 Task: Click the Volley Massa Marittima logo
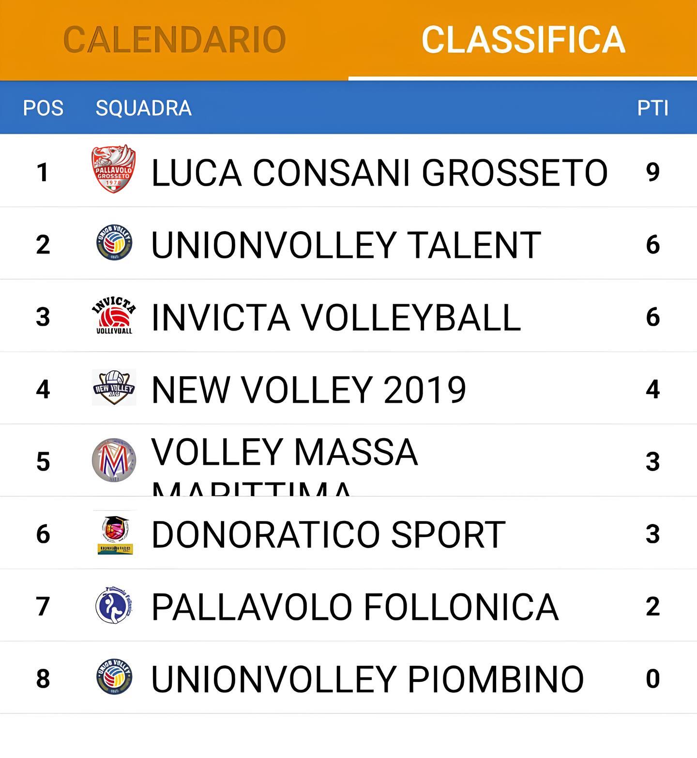114,460
